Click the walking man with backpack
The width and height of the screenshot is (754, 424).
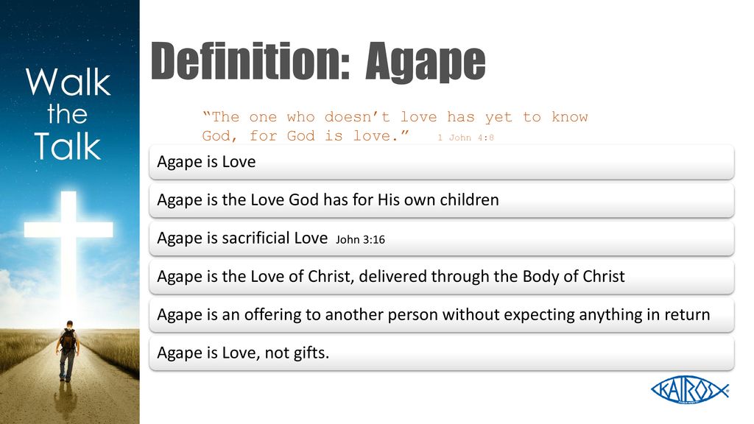pos(68,351)
